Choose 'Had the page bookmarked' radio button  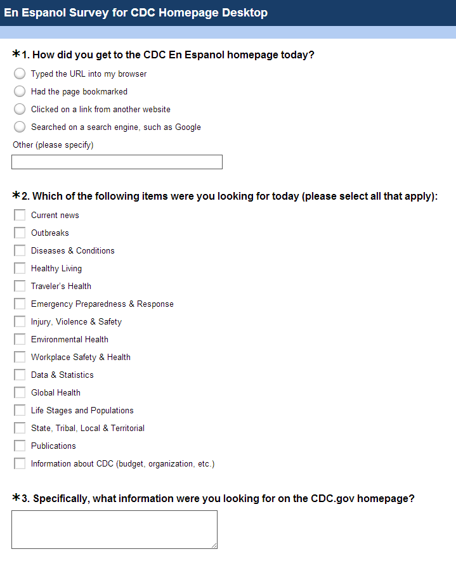[x=20, y=91]
